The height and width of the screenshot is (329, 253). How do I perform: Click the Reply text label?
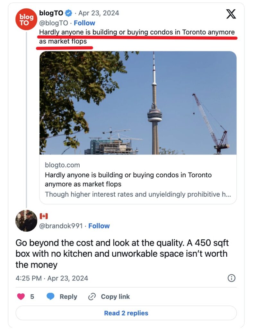tap(68, 297)
